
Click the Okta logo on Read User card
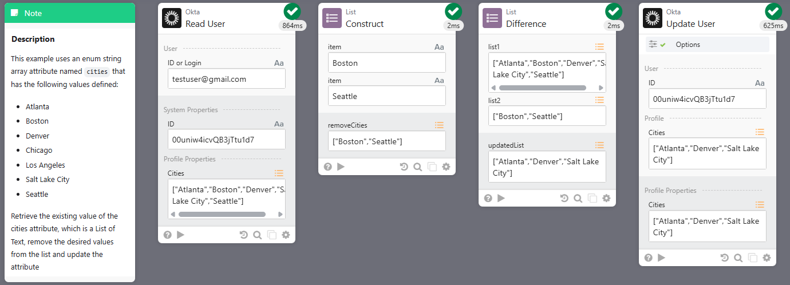[172, 18]
